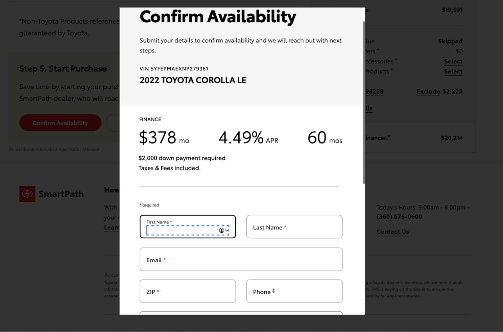Select the ZIP code field

(188, 291)
